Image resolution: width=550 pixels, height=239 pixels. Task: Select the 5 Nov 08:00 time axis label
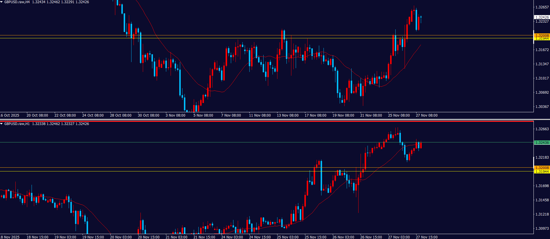(x=203, y=115)
